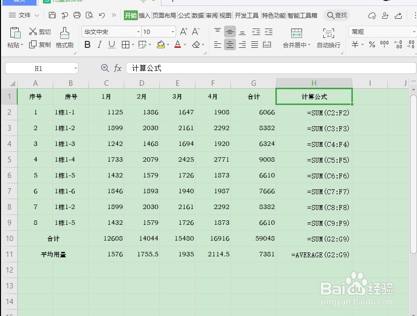Screen dimensions: 417x316
Task: Click the justify alignment icon
Action: [x=255, y=44]
